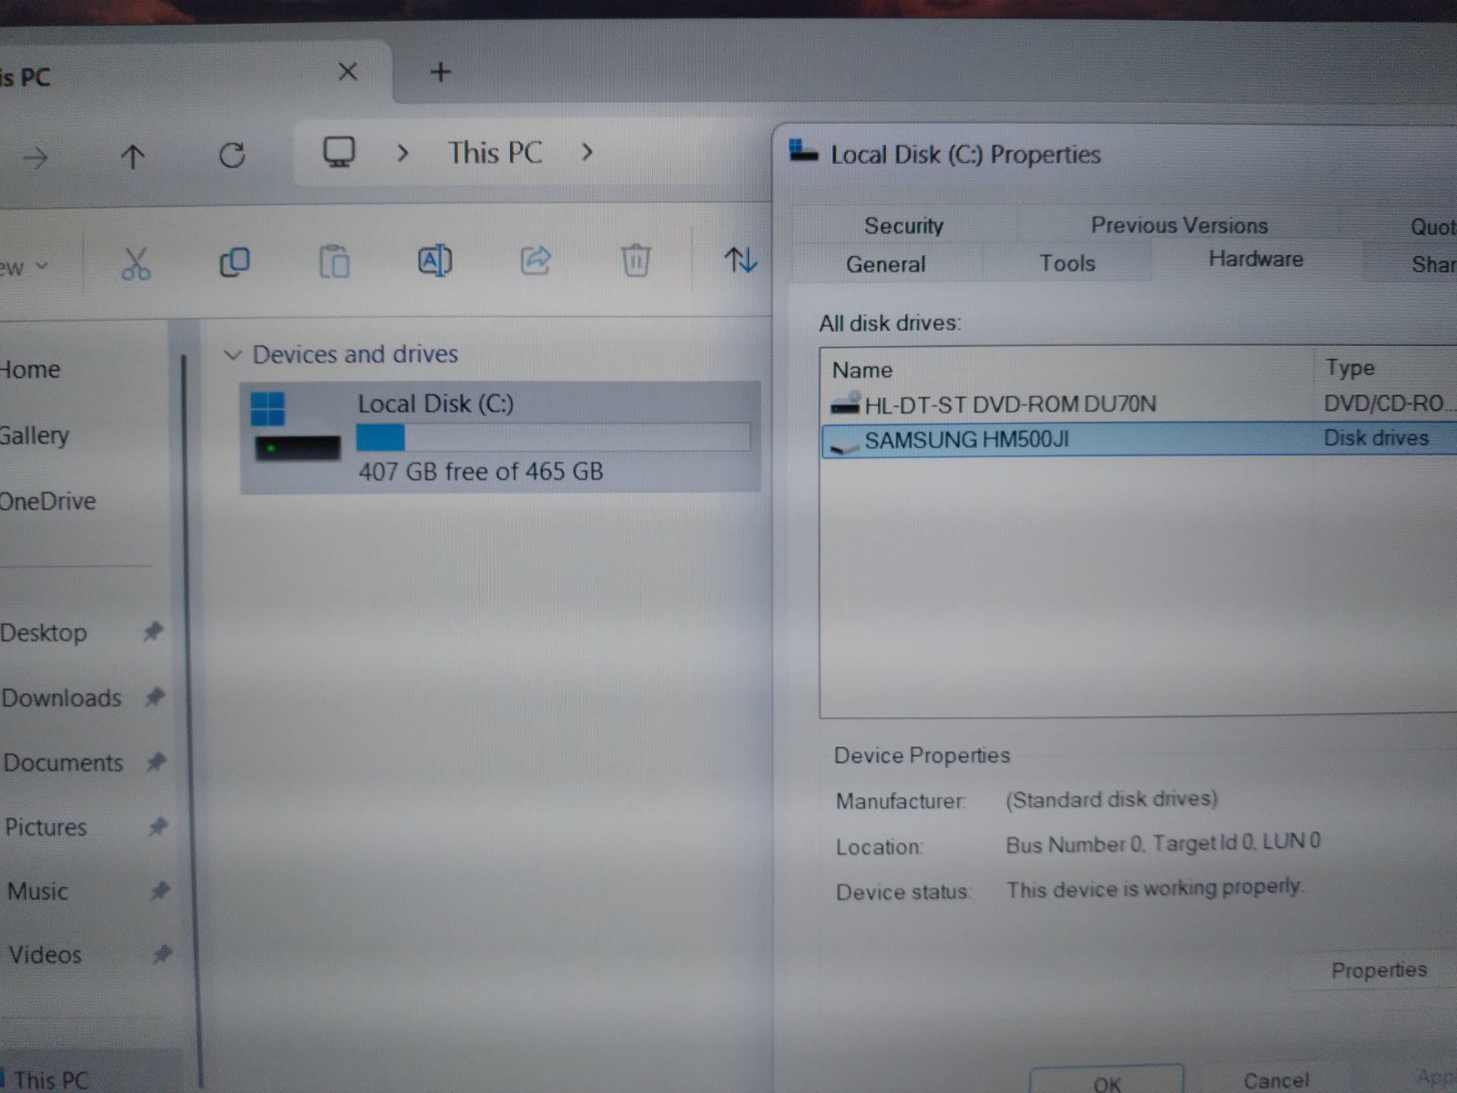Open a new Explorer tab with plus button
1457x1093 pixels.
click(441, 72)
